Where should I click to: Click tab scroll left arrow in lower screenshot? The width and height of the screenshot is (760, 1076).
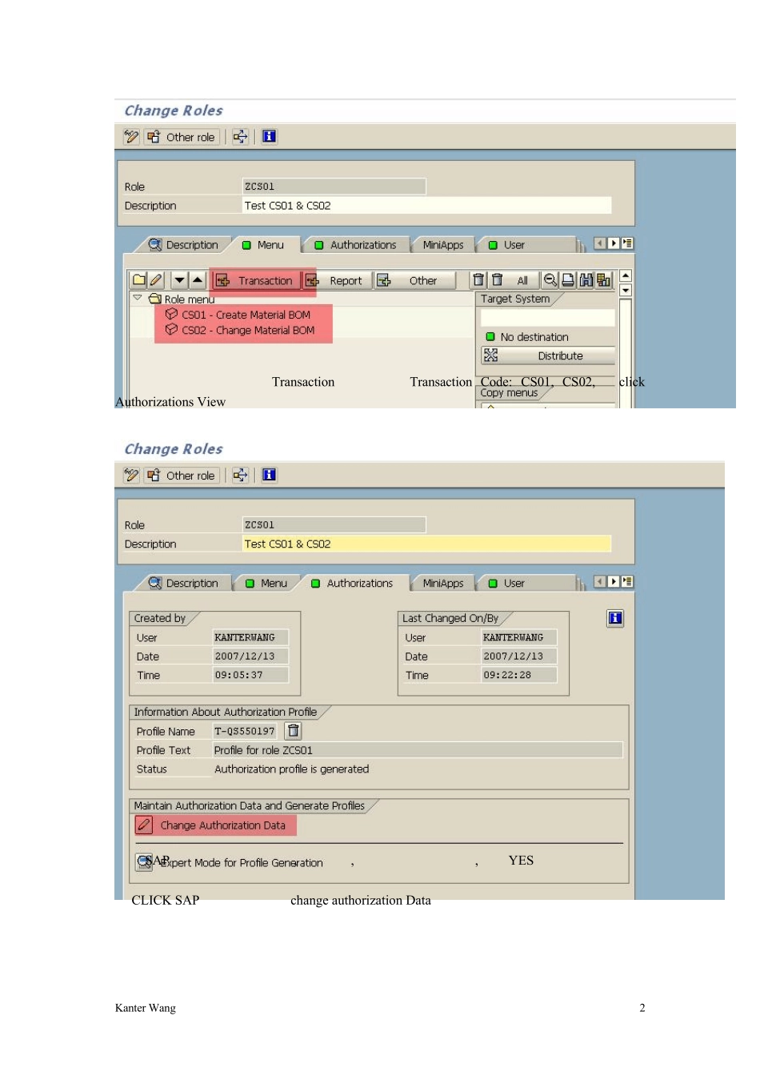(x=600, y=582)
